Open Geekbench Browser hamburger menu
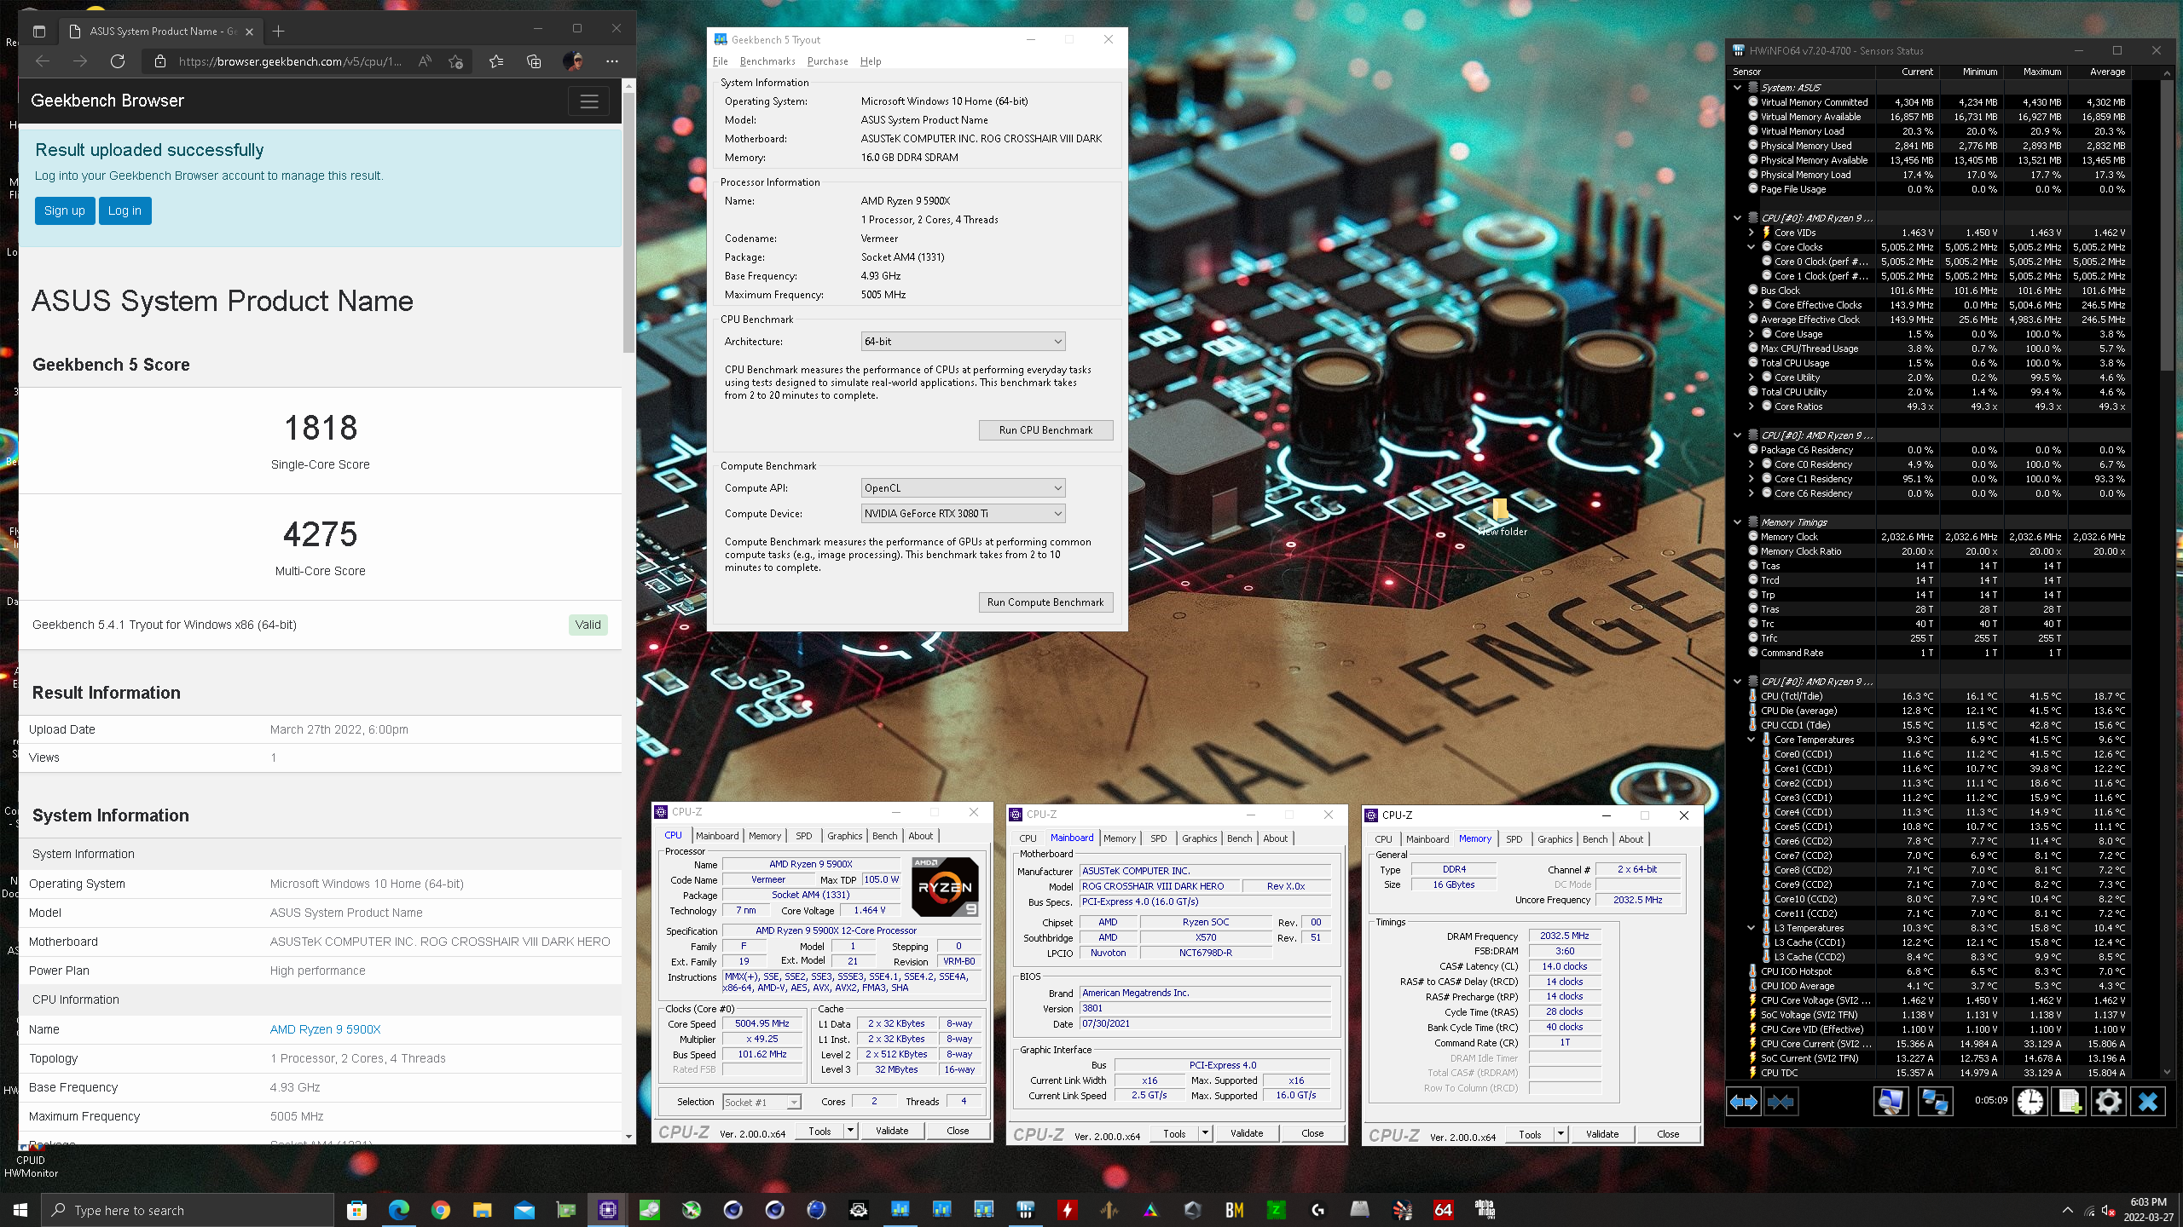This screenshot has height=1227, width=2183. [x=589, y=101]
